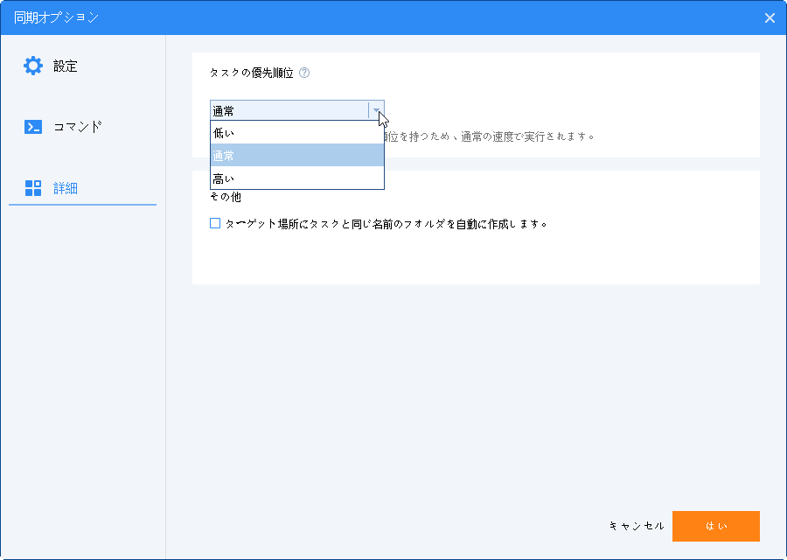This screenshot has height=560, width=787.
Task: Enable the auto-create folder checkbox
Action: pos(215,223)
